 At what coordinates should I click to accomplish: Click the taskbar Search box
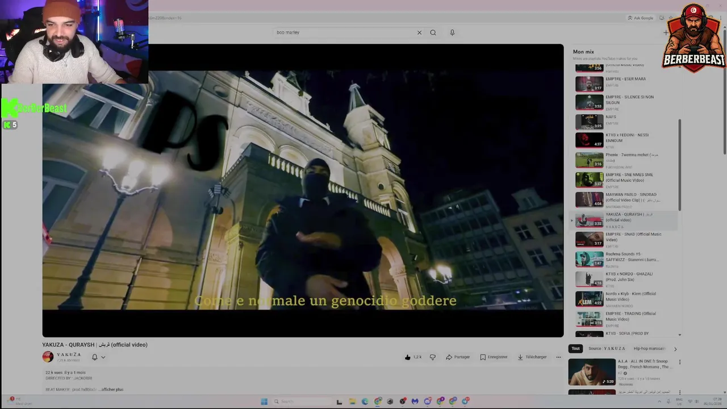(300, 402)
